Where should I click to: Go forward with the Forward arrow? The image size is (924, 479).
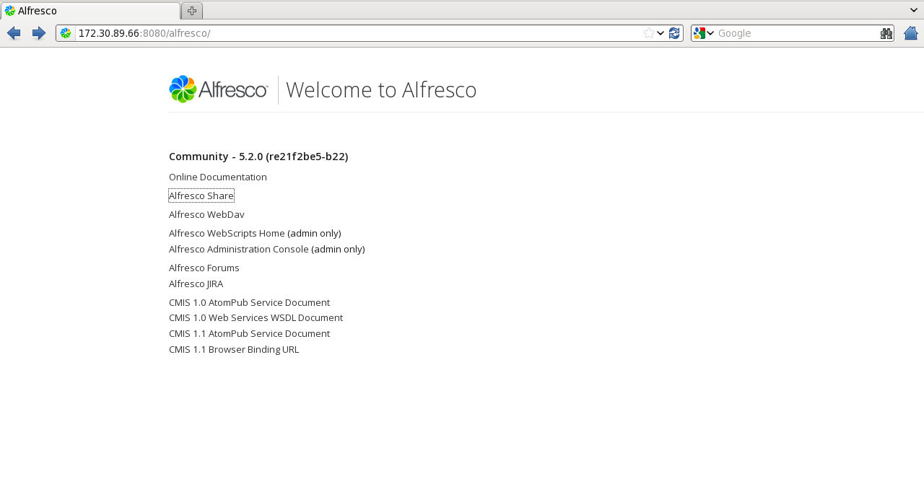39,33
